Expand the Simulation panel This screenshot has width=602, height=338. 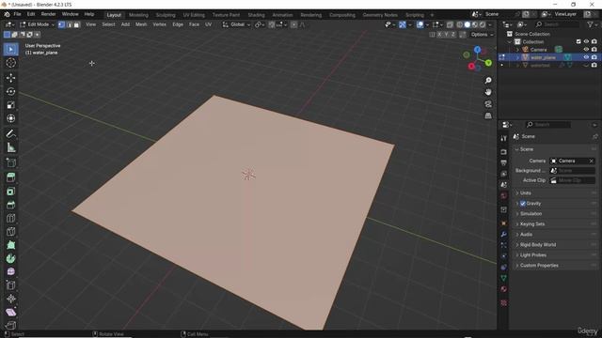[x=555, y=214]
